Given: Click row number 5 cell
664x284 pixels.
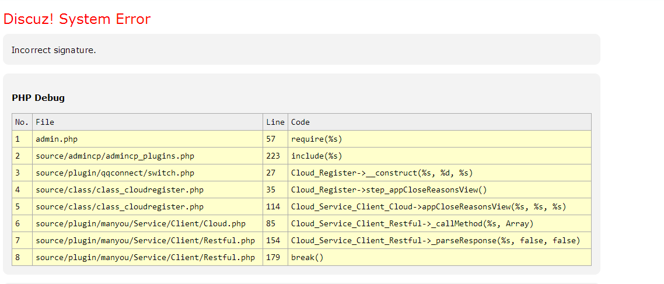Looking at the screenshot, I should tap(22, 206).
